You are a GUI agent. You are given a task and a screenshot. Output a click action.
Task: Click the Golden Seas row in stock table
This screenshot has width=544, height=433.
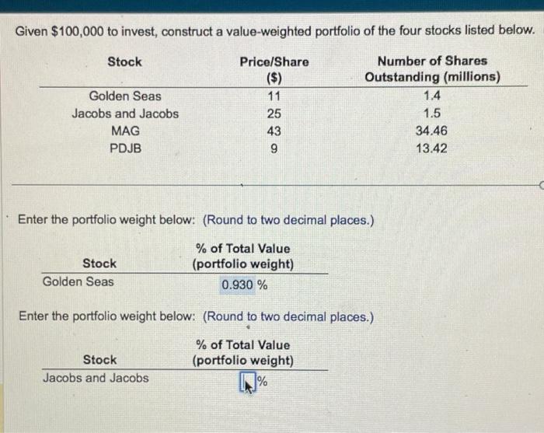click(x=284, y=96)
